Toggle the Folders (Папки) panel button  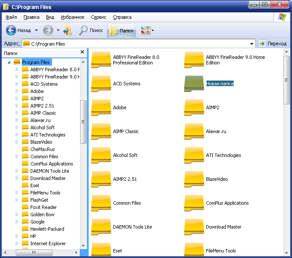pos(121,30)
